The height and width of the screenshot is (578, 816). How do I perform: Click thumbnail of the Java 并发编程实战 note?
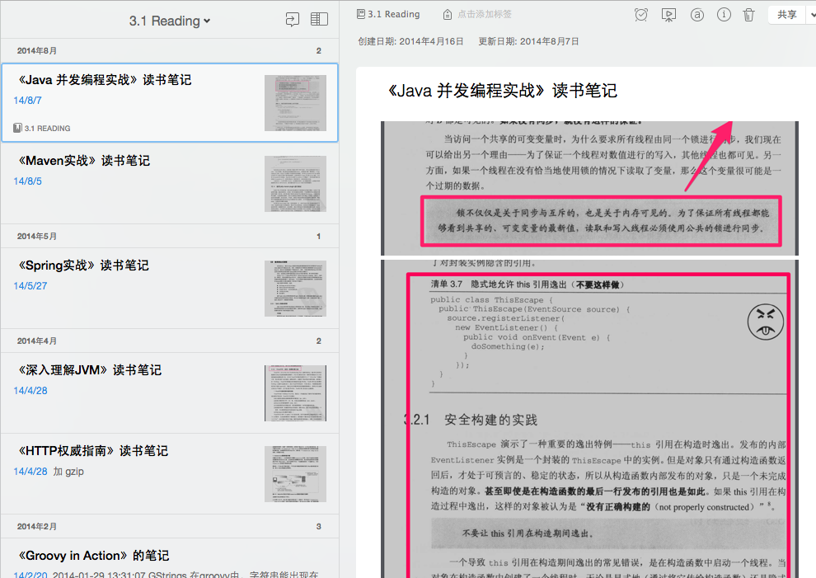pos(295,102)
